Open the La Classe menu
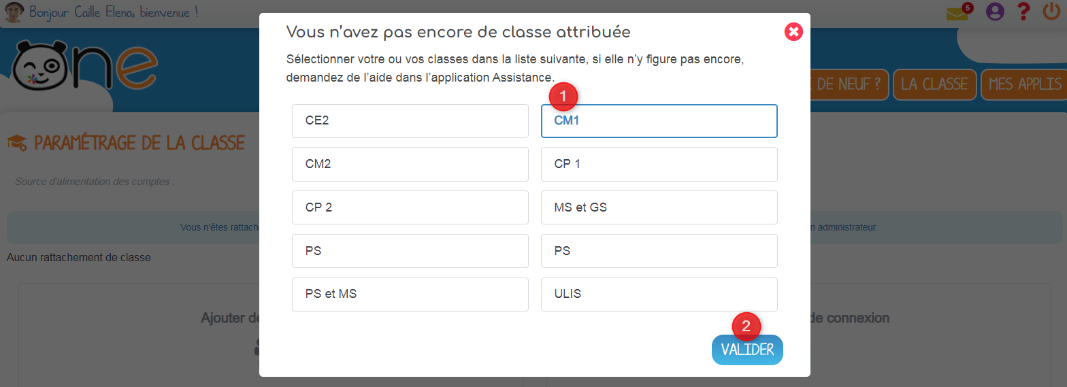Image resolution: width=1067 pixels, height=387 pixels. coord(934,84)
